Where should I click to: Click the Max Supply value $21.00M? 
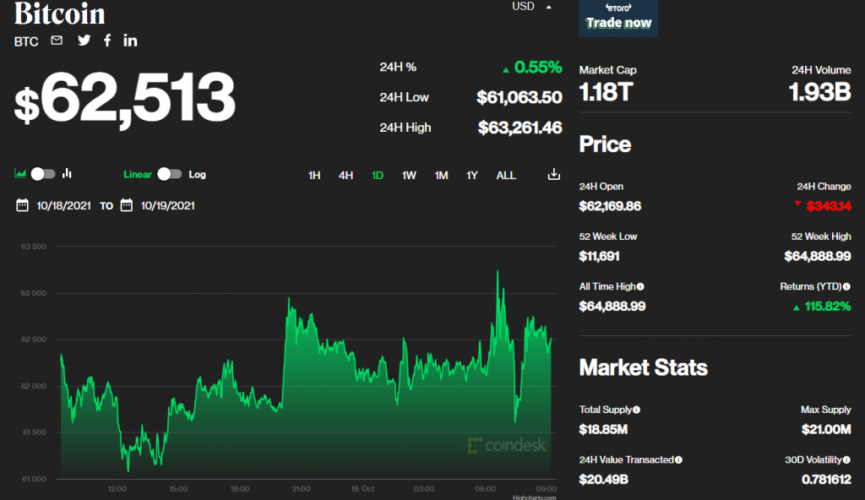coord(826,429)
